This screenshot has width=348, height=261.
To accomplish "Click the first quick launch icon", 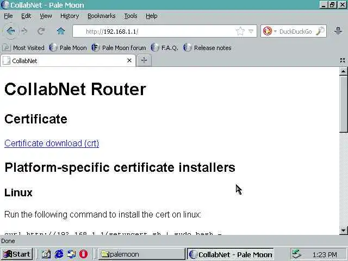I will (46, 254).
